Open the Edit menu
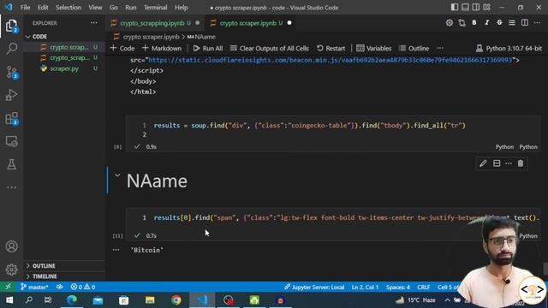 click(43, 8)
